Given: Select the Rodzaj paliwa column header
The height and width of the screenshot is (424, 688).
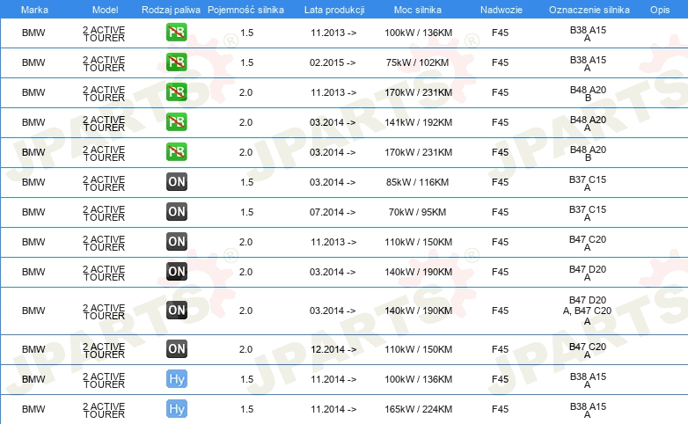Looking at the screenshot, I should pos(171,10).
